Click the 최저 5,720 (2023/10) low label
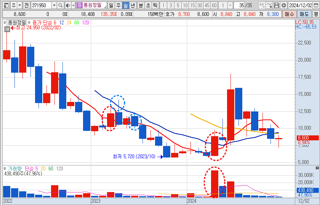Screen dimensions: 320x205 click(134, 156)
